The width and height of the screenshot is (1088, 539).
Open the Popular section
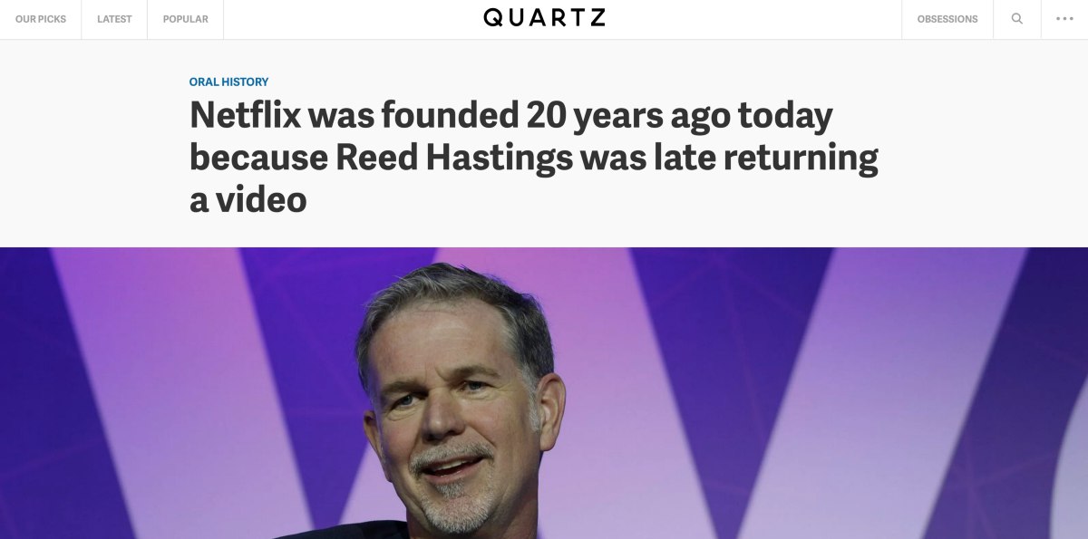185,19
